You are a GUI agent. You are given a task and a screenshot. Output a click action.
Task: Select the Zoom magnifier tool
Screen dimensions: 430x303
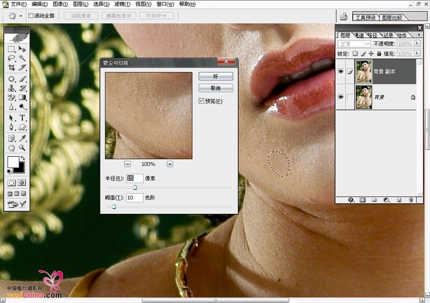click(22, 148)
